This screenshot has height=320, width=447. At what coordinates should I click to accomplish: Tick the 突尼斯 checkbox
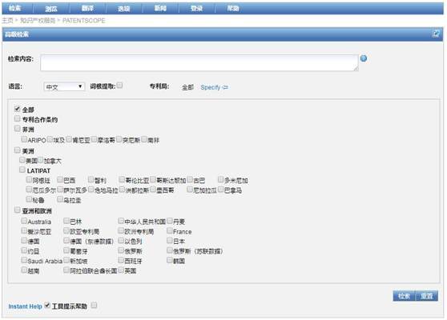[x=119, y=139]
